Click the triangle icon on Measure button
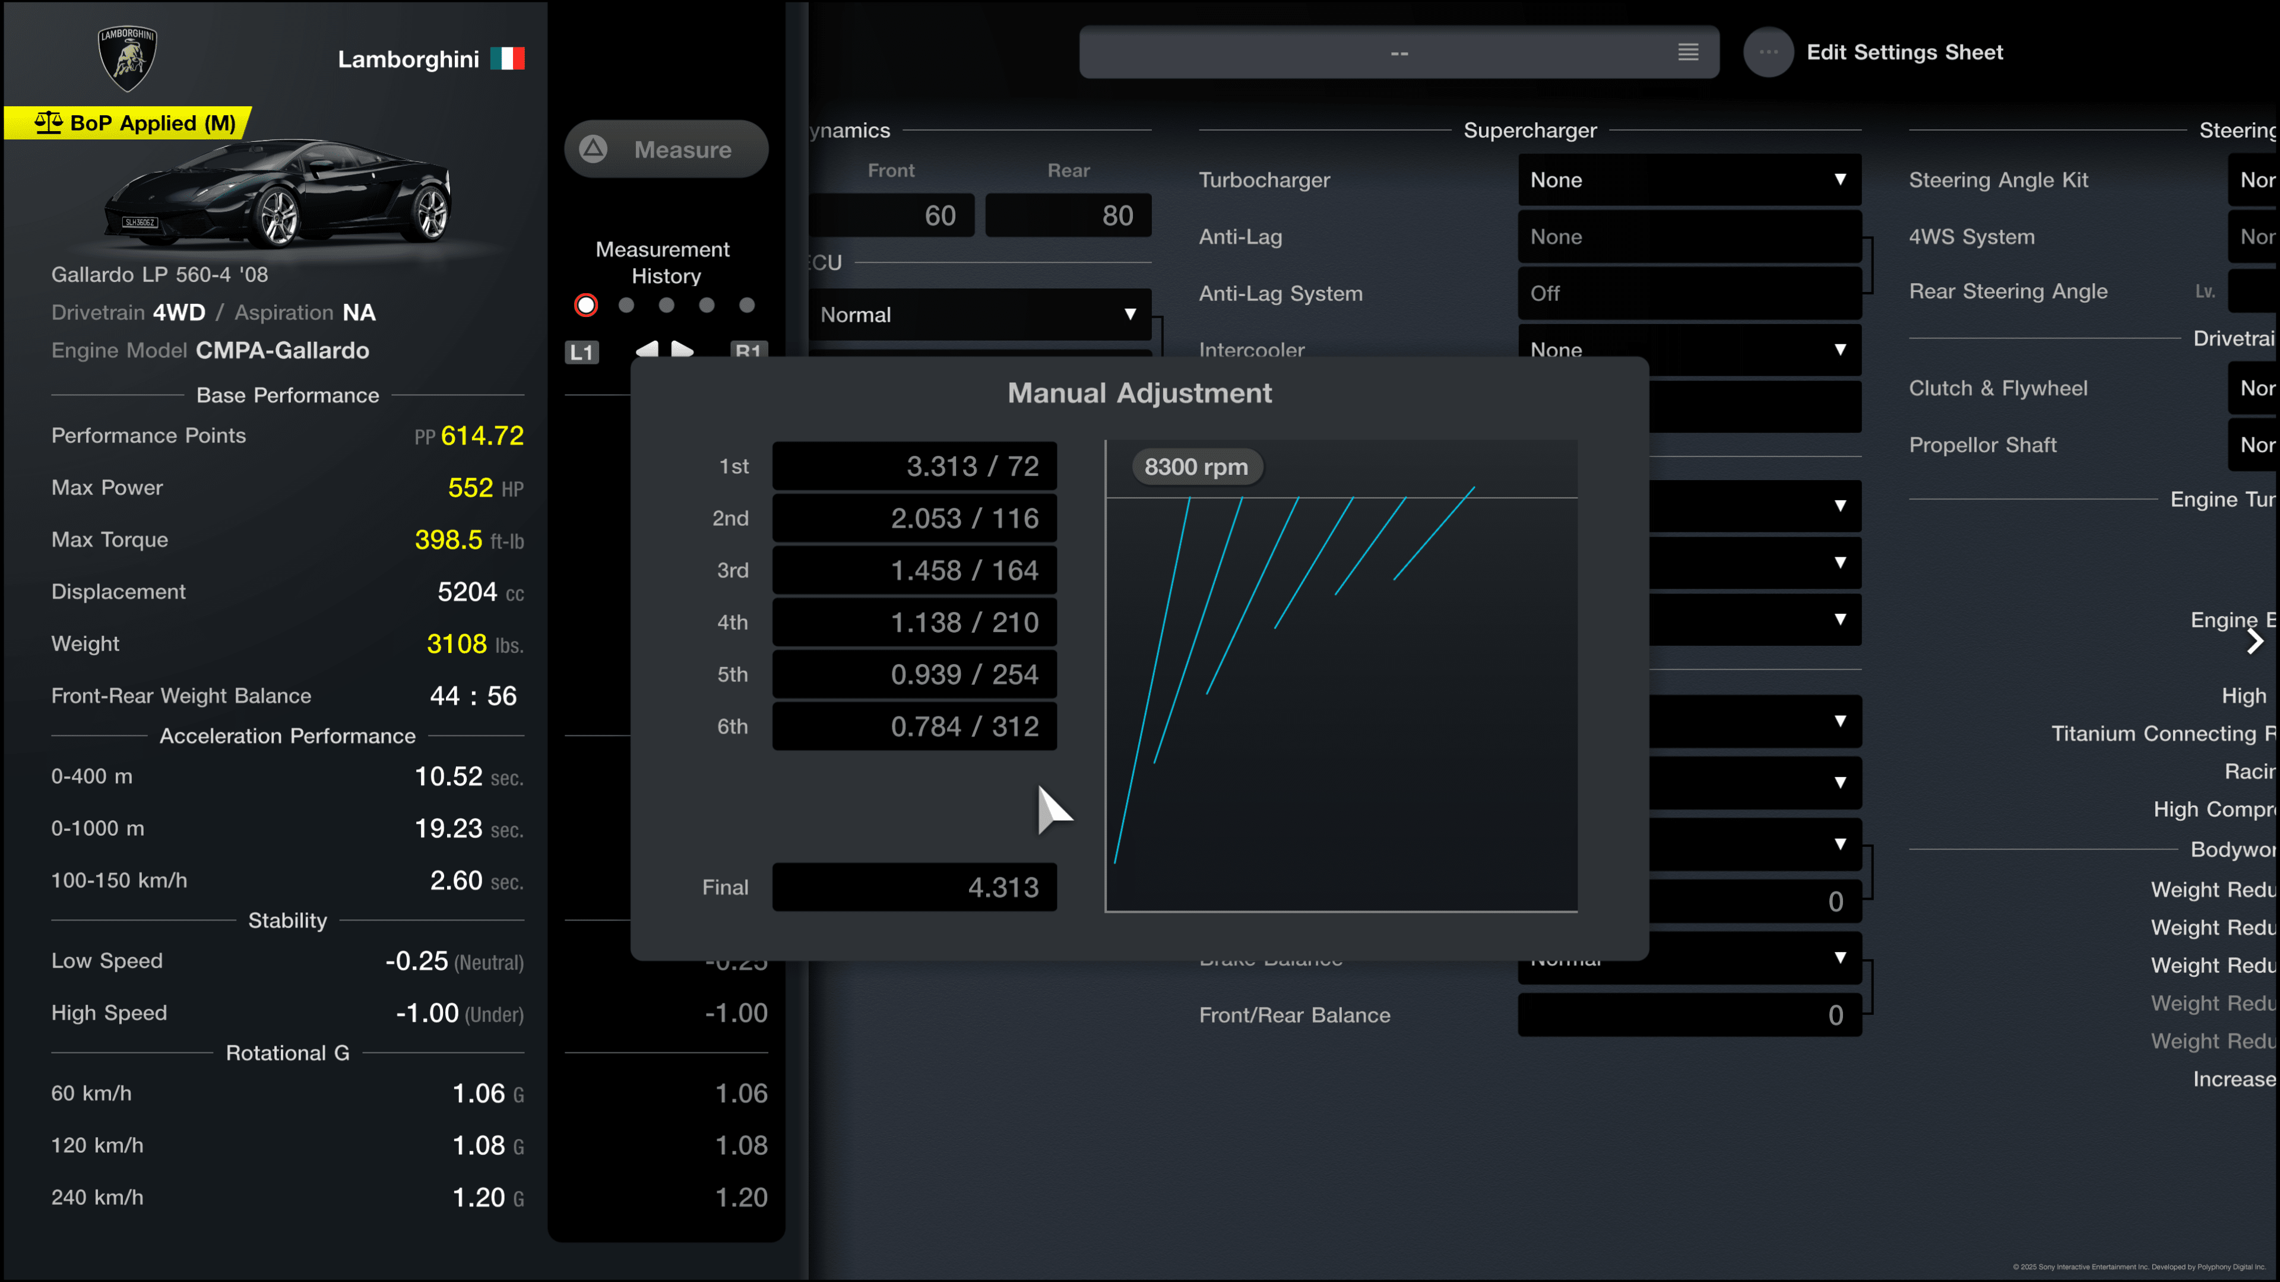Image resolution: width=2280 pixels, height=1282 pixels. (593, 148)
